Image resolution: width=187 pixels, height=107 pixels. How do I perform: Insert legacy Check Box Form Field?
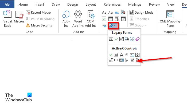(x=116, y=39)
